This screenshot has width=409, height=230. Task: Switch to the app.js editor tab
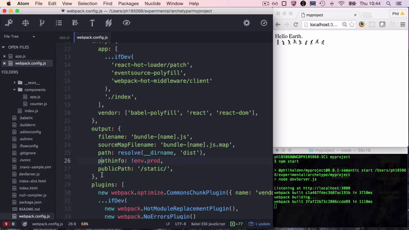pyautogui.click(x=65, y=37)
